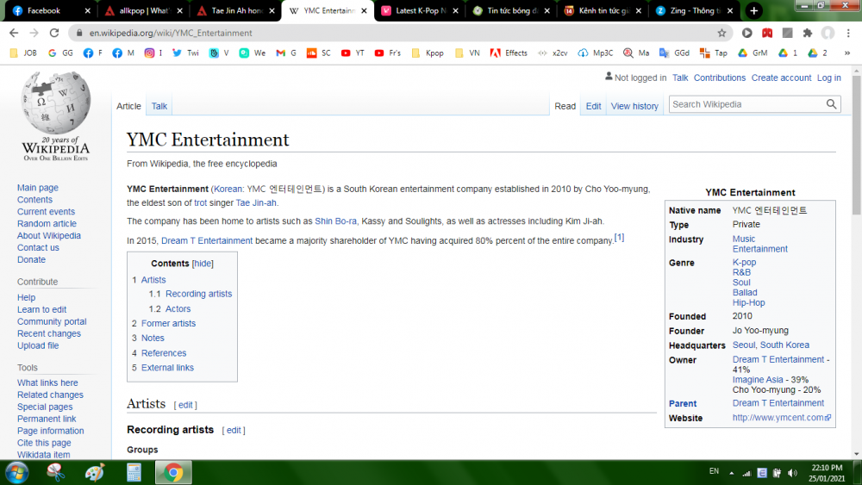Click the citation [1] reference

619,237
